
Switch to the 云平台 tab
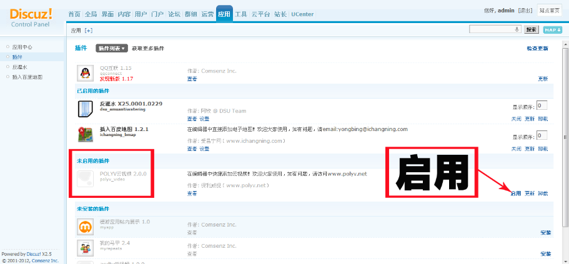coord(260,14)
